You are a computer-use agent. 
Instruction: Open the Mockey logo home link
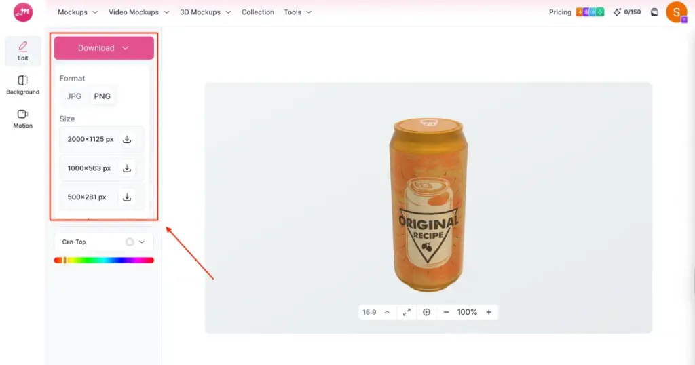pos(23,12)
